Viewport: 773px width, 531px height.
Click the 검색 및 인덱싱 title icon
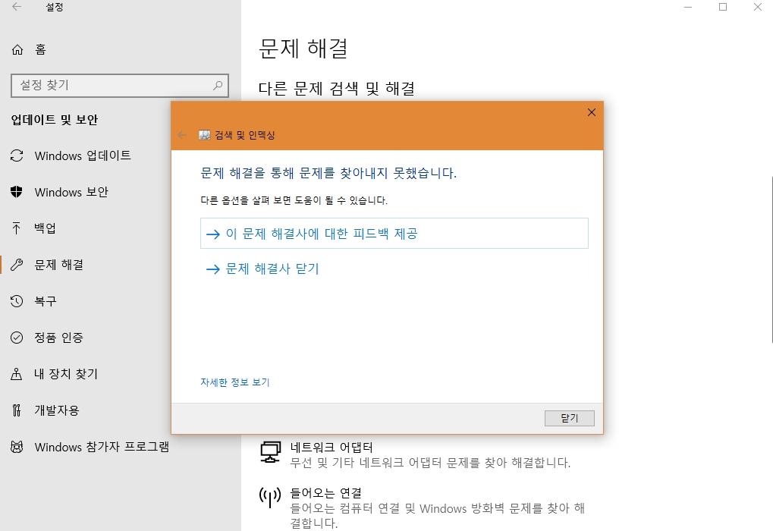click(205, 135)
